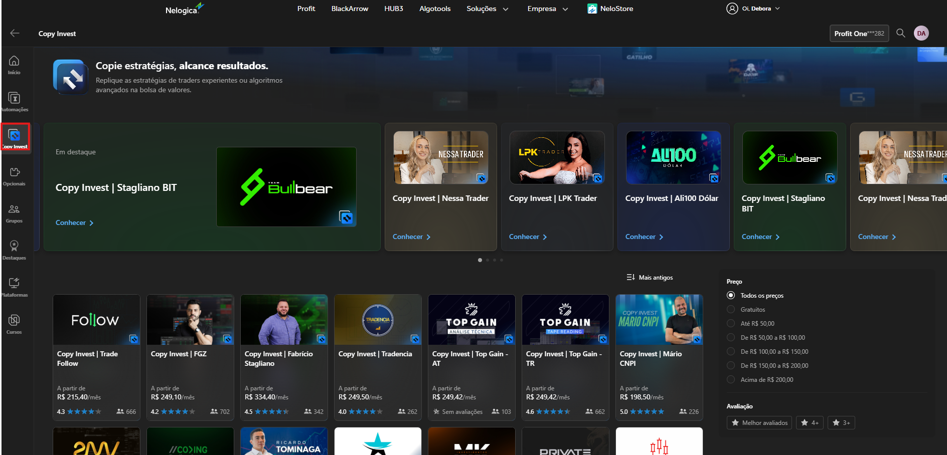Click the subscriber count icon on the FGZ card
947x455 pixels.
coord(214,411)
